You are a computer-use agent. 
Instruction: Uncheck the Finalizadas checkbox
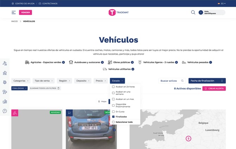coord(113,117)
